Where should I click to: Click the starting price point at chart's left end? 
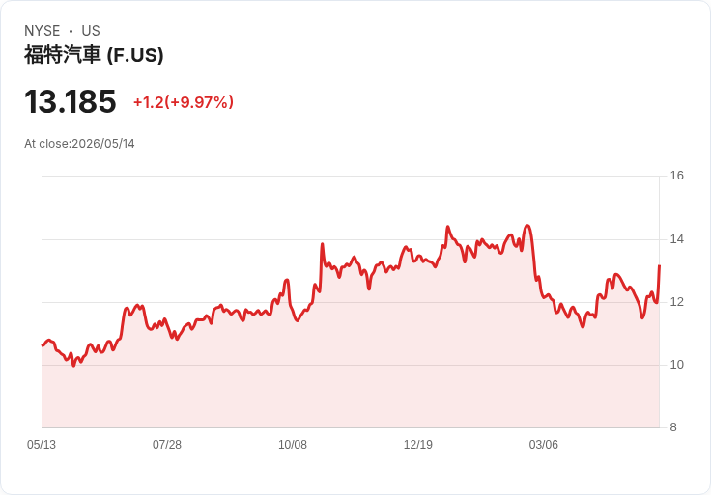click(43, 345)
